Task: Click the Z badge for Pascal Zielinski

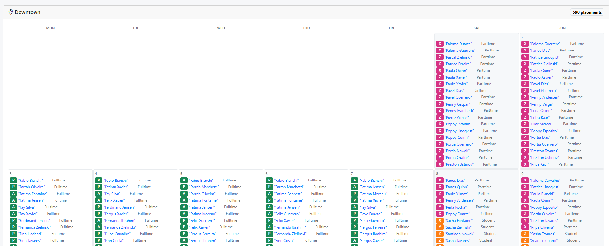Action: 440,57
